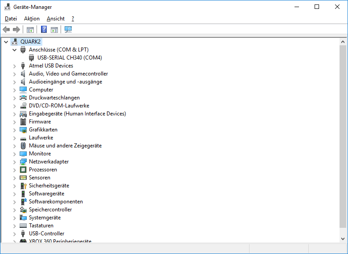Click the Sicherheitsgeräte key icon
Viewport: 348px width, 254px height.
click(x=23, y=186)
